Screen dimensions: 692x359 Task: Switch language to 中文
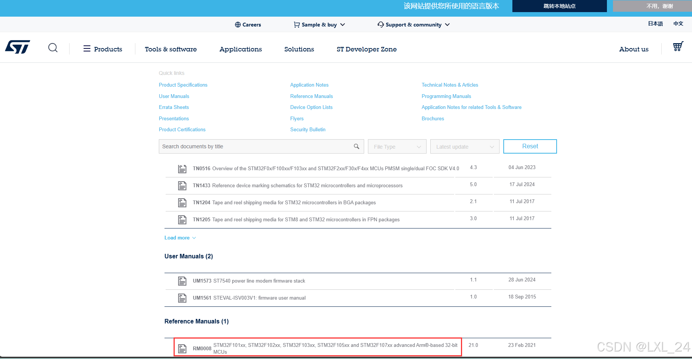678,23
